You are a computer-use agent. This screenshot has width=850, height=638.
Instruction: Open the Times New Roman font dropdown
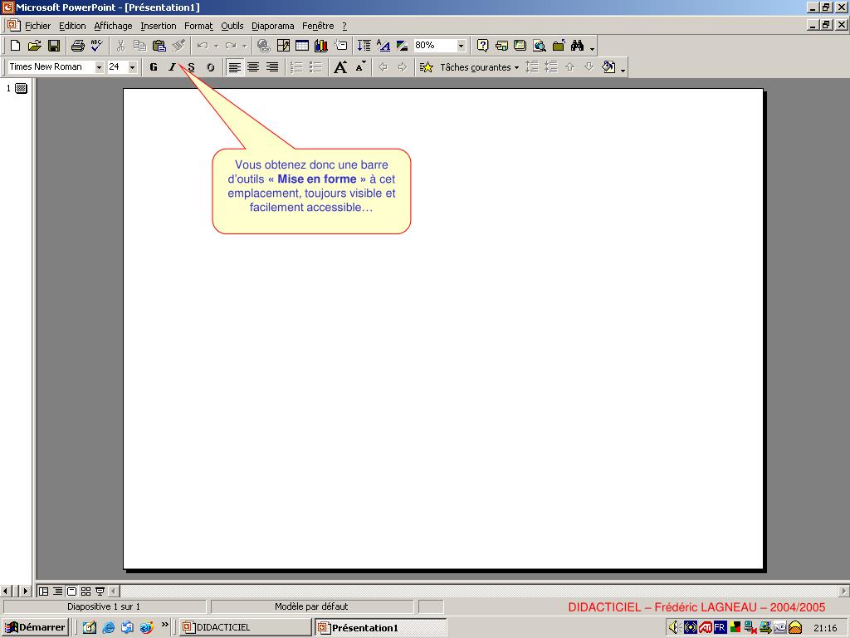click(100, 66)
